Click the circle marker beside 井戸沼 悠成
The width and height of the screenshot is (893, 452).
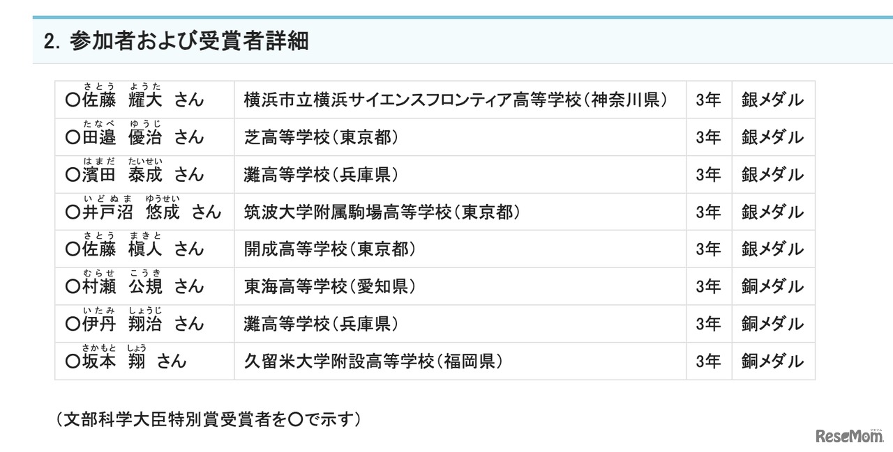[x=73, y=212]
